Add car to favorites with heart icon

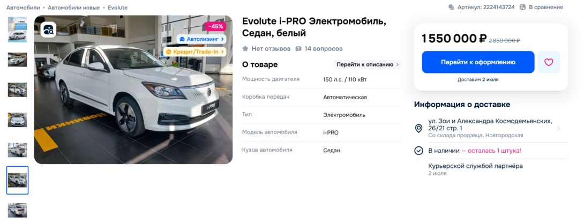pyautogui.click(x=549, y=62)
